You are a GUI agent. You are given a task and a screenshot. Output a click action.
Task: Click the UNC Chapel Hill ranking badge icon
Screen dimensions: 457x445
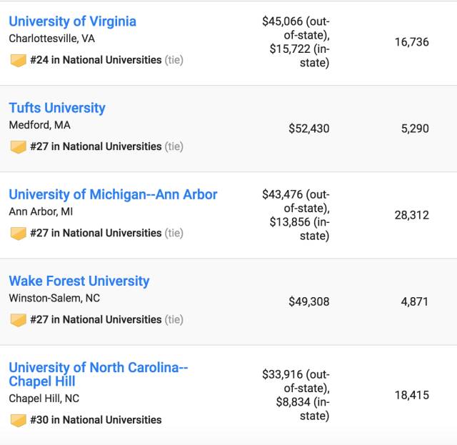click(18, 419)
